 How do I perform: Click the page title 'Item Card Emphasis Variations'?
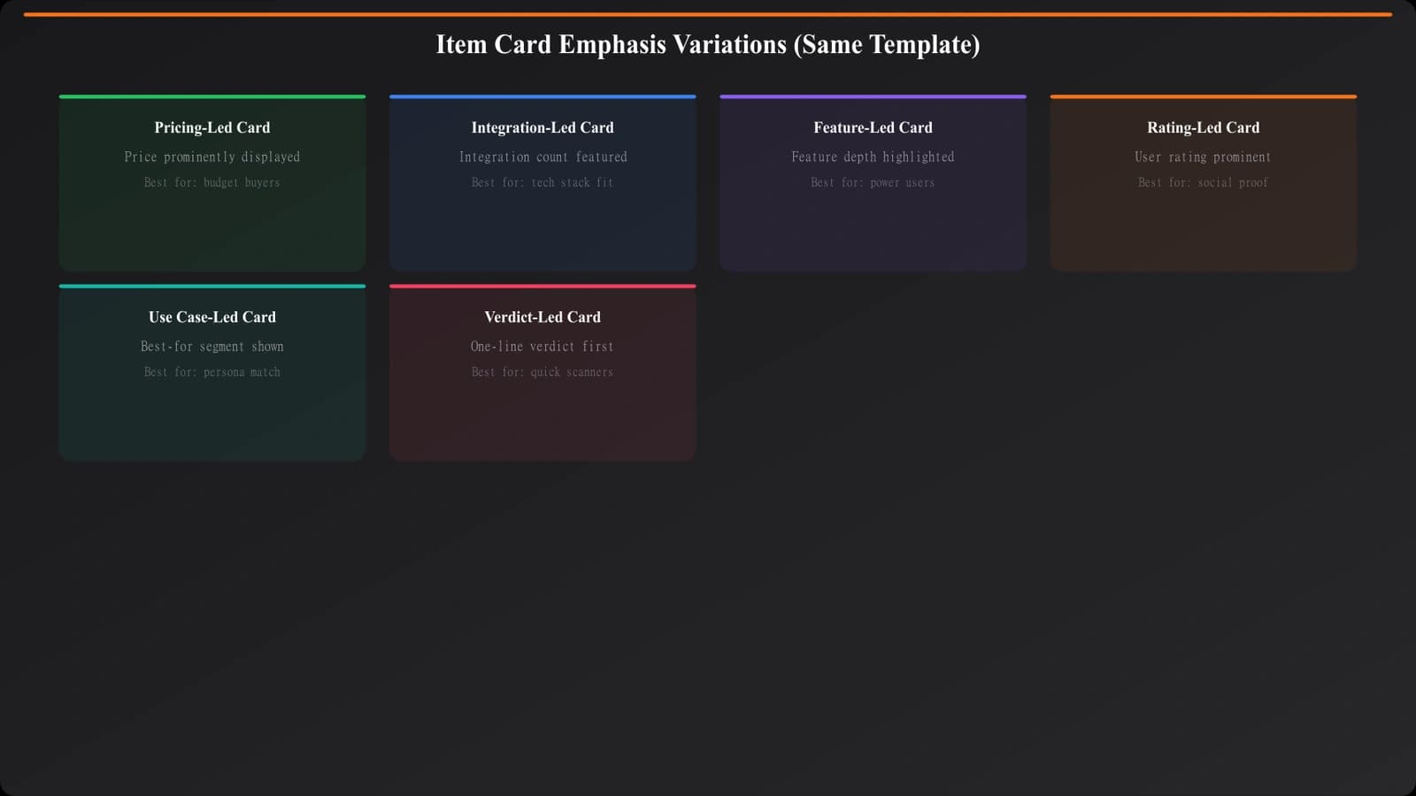708,44
